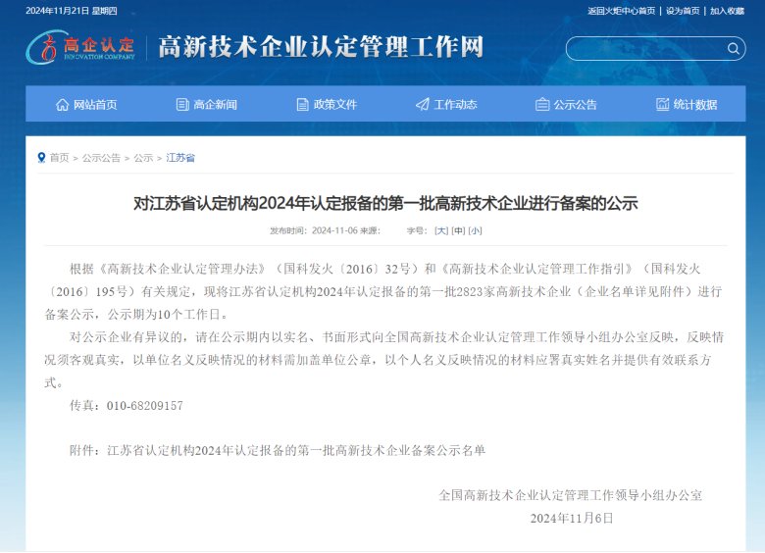Set font size to 大
Viewport: 765px width, 553px height.
441,231
